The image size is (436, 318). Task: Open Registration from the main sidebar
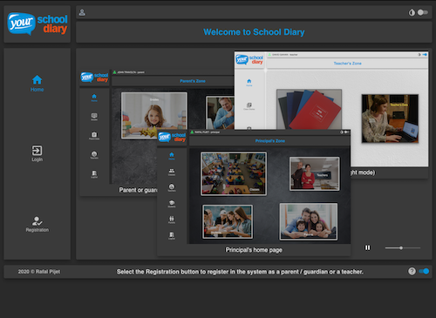pyautogui.click(x=37, y=224)
